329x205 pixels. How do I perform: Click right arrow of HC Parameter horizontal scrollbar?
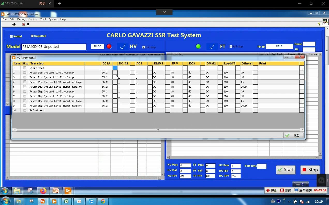click(302, 130)
